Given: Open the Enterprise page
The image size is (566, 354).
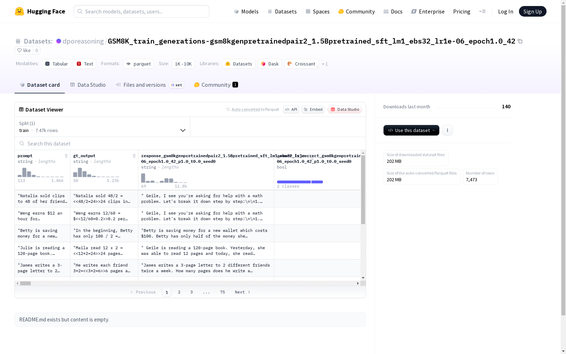Looking at the screenshot, I should pos(428,11).
